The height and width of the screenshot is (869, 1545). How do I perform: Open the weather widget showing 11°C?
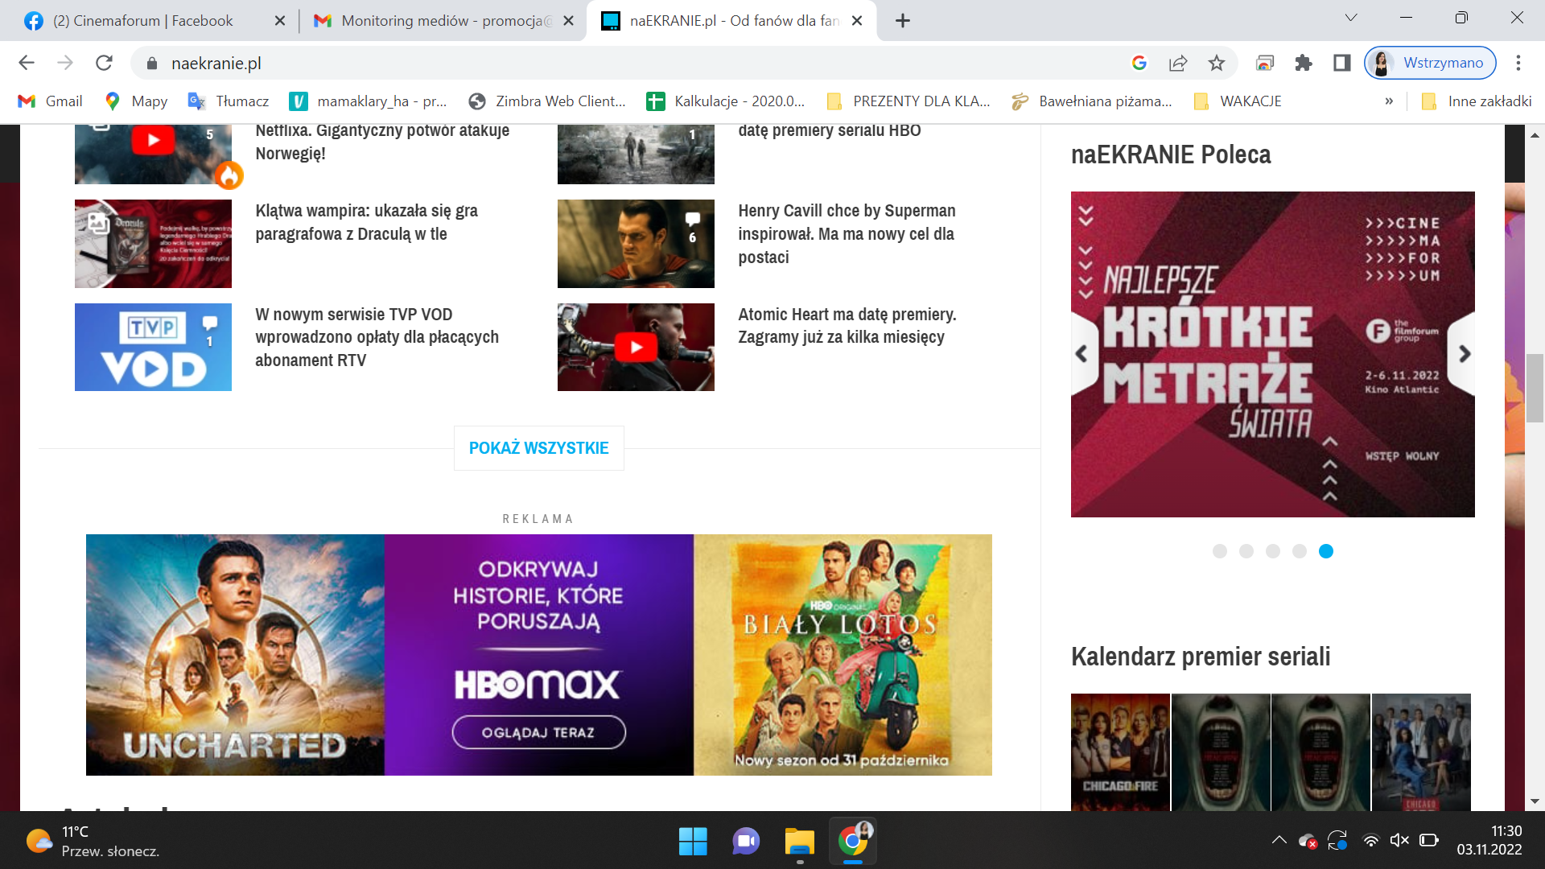[x=93, y=842]
